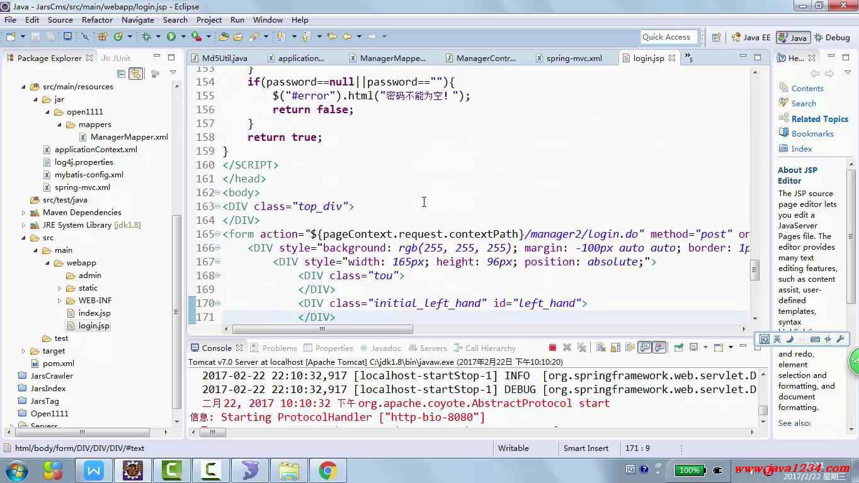Toggle the skip all breakpoints icon
The height and width of the screenshot is (483, 859).
pos(84,37)
